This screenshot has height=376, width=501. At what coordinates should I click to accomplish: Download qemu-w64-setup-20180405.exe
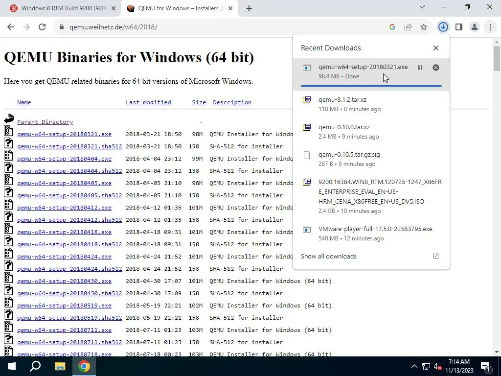(x=64, y=183)
